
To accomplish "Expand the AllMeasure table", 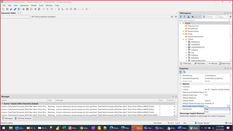I will click(186, 42).
